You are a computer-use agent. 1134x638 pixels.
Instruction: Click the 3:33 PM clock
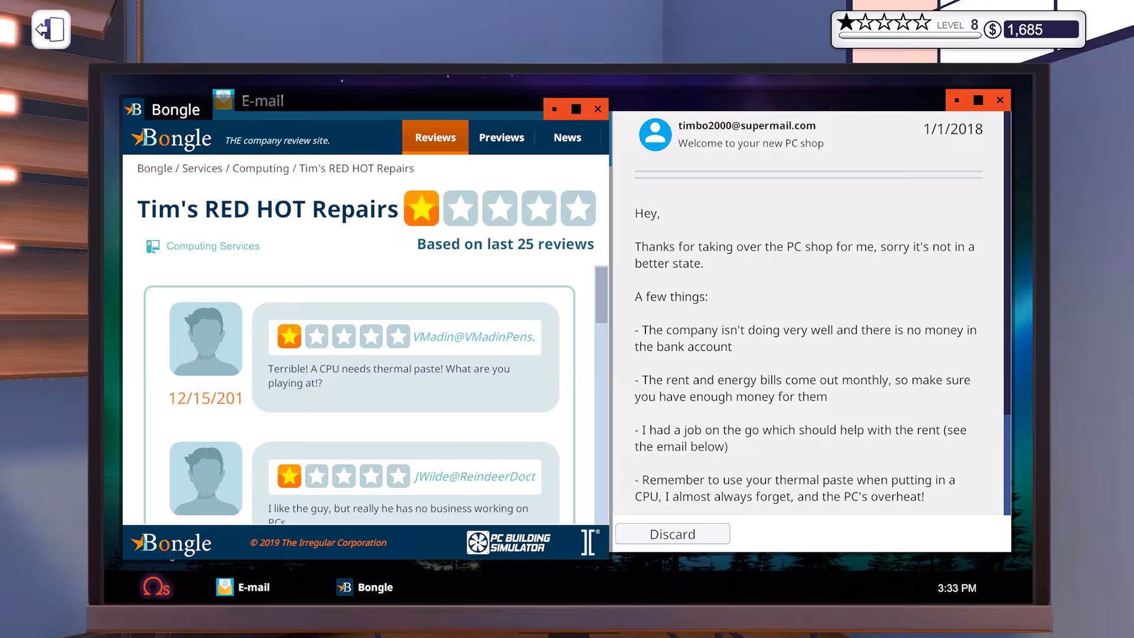click(957, 588)
